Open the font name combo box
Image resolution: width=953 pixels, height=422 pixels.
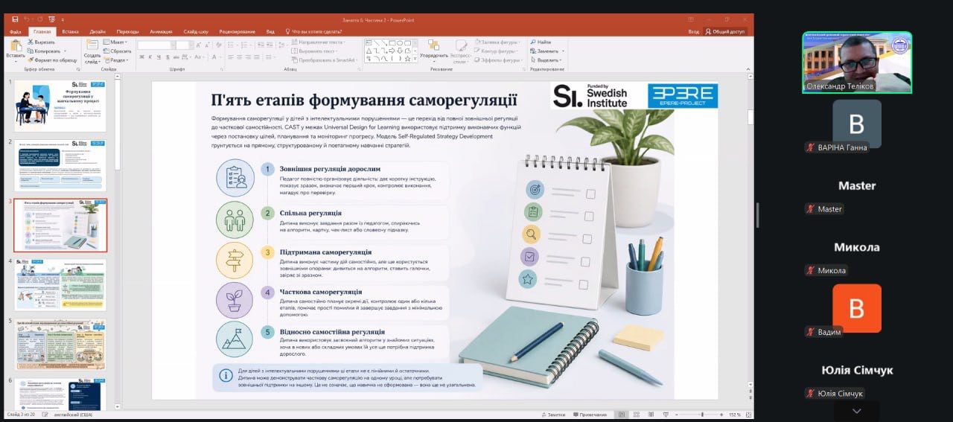tap(155, 45)
